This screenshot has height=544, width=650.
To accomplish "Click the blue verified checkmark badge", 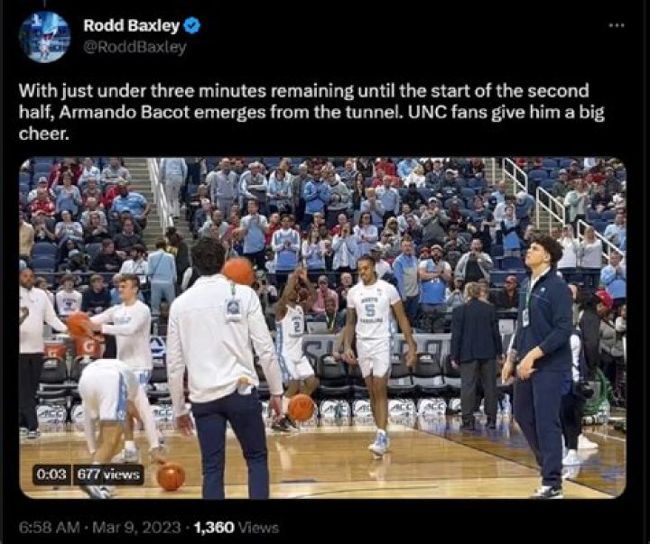I will click(192, 25).
